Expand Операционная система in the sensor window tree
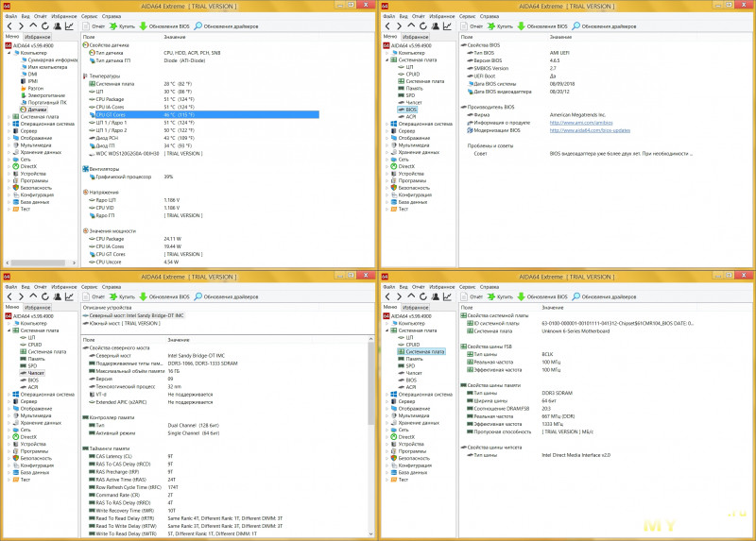 9,124
